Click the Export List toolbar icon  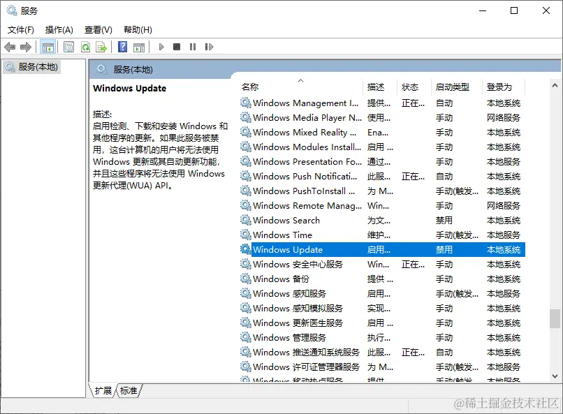tap(101, 47)
